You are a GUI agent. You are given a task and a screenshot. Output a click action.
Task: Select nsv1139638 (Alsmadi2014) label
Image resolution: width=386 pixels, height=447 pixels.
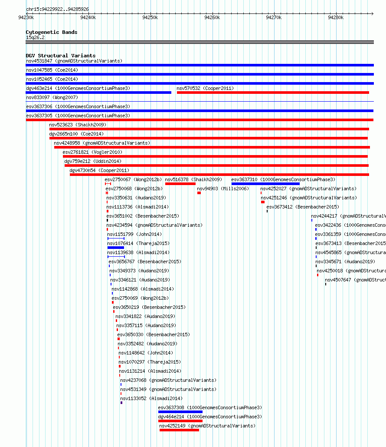point(138,252)
